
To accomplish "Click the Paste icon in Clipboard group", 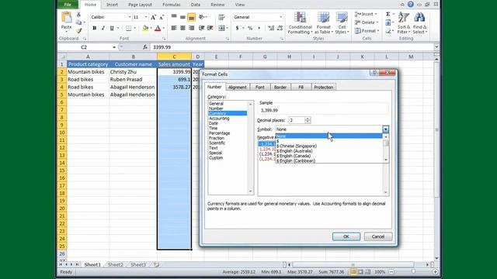I will [x=66, y=17].
